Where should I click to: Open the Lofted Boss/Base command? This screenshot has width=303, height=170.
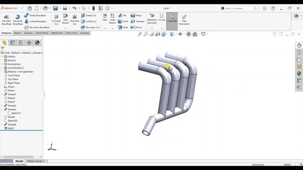[x=35, y=21]
